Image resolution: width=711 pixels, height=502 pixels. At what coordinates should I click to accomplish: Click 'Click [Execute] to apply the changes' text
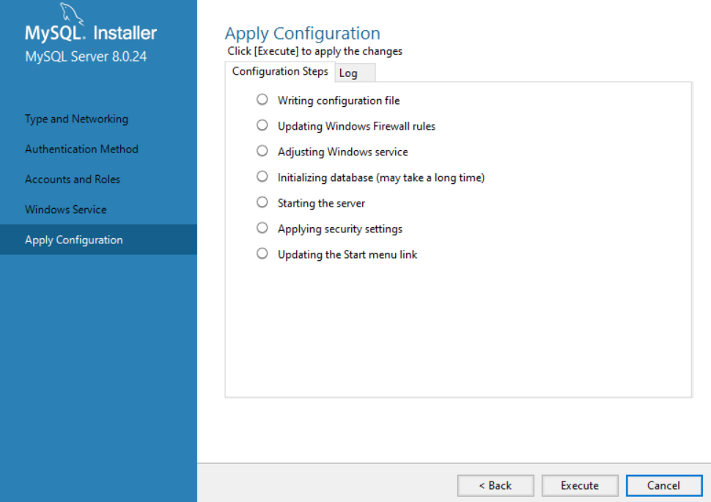[x=314, y=51]
